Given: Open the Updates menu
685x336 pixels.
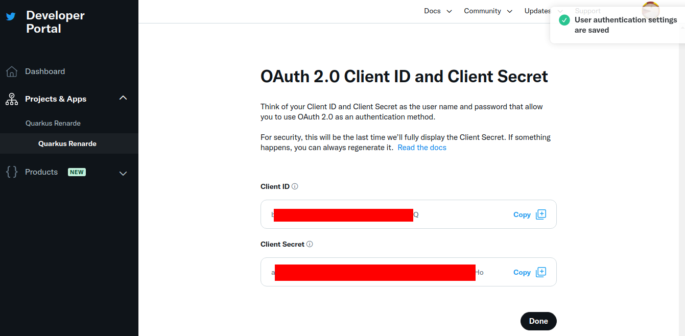Looking at the screenshot, I should click(537, 11).
